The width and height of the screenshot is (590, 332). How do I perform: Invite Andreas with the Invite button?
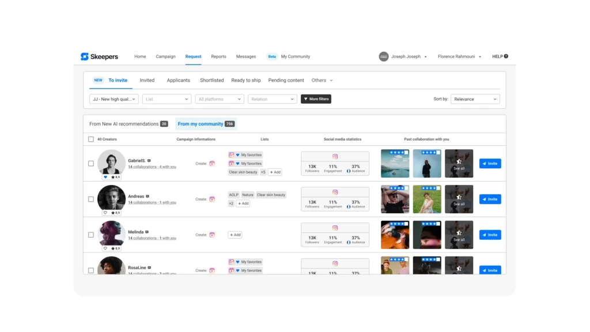coord(490,199)
